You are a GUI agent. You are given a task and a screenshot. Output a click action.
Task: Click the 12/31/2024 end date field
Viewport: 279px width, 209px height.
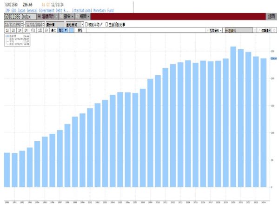point(34,25)
